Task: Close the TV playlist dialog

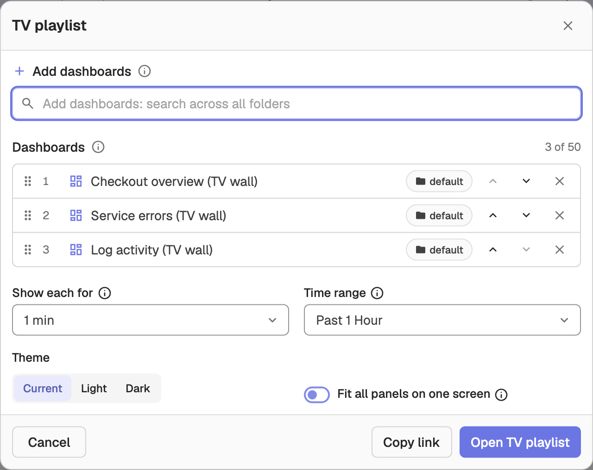Action: coord(568,26)
